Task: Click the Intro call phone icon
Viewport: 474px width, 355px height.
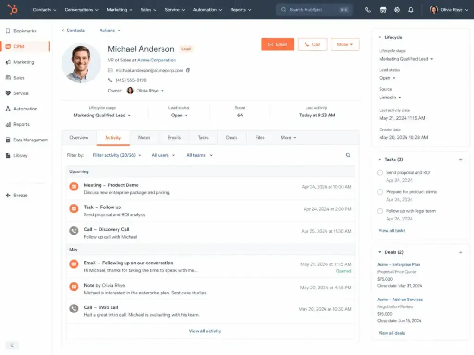Action: click(x=74, y=308)
